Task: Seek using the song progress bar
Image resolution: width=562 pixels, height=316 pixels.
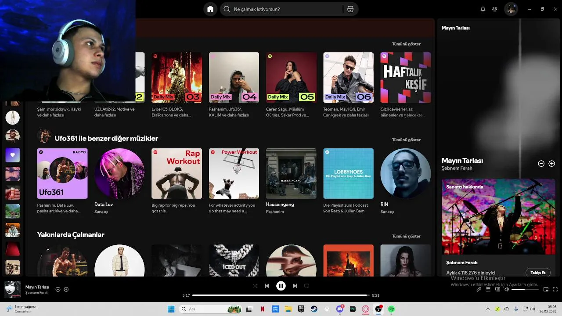Action: 281,295
